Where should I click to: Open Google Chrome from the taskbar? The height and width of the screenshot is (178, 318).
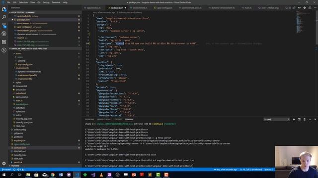click(53, 175)
